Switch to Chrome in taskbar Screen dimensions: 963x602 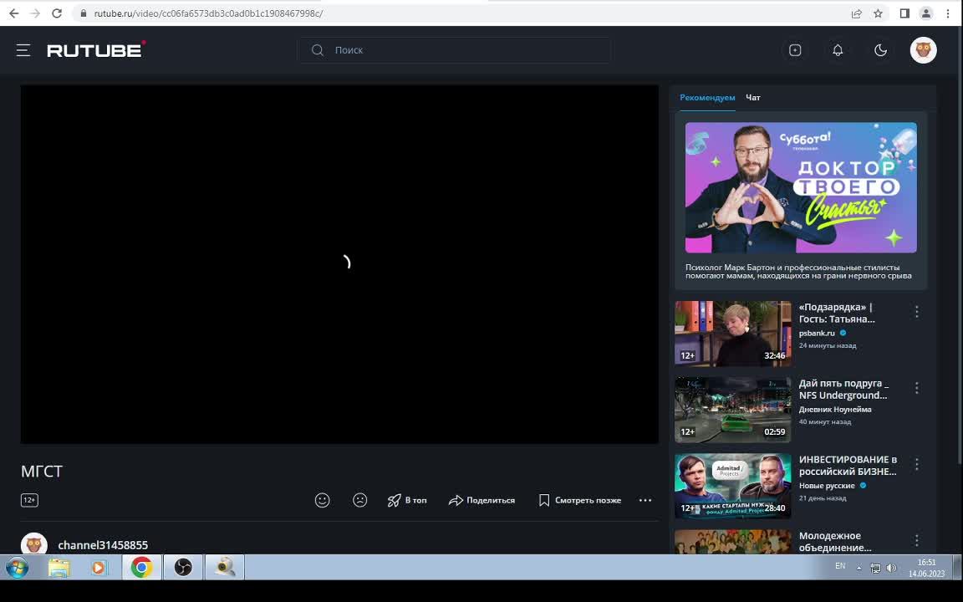[141, 567]
